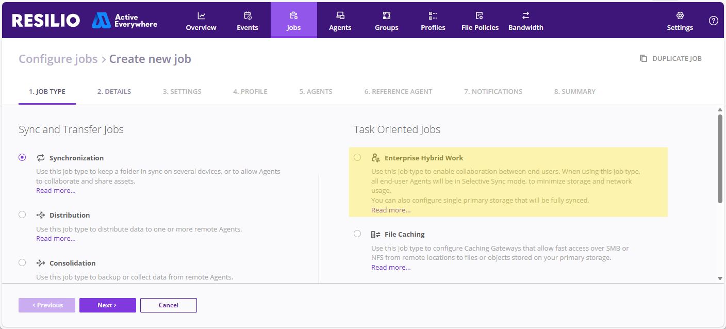The image size is (726, 329).
Task: Switch to the 4. PROFILE tab
Action: click(x=250, y=91)
